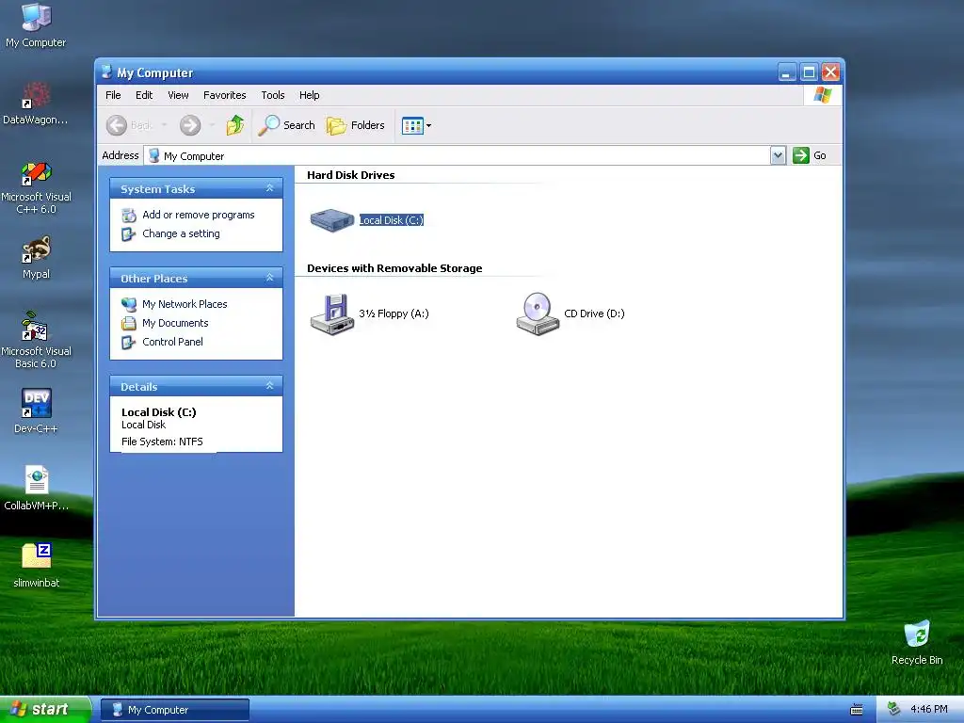Click into the Address bar field
Screen dimensions: 964x723
[457, 155]
